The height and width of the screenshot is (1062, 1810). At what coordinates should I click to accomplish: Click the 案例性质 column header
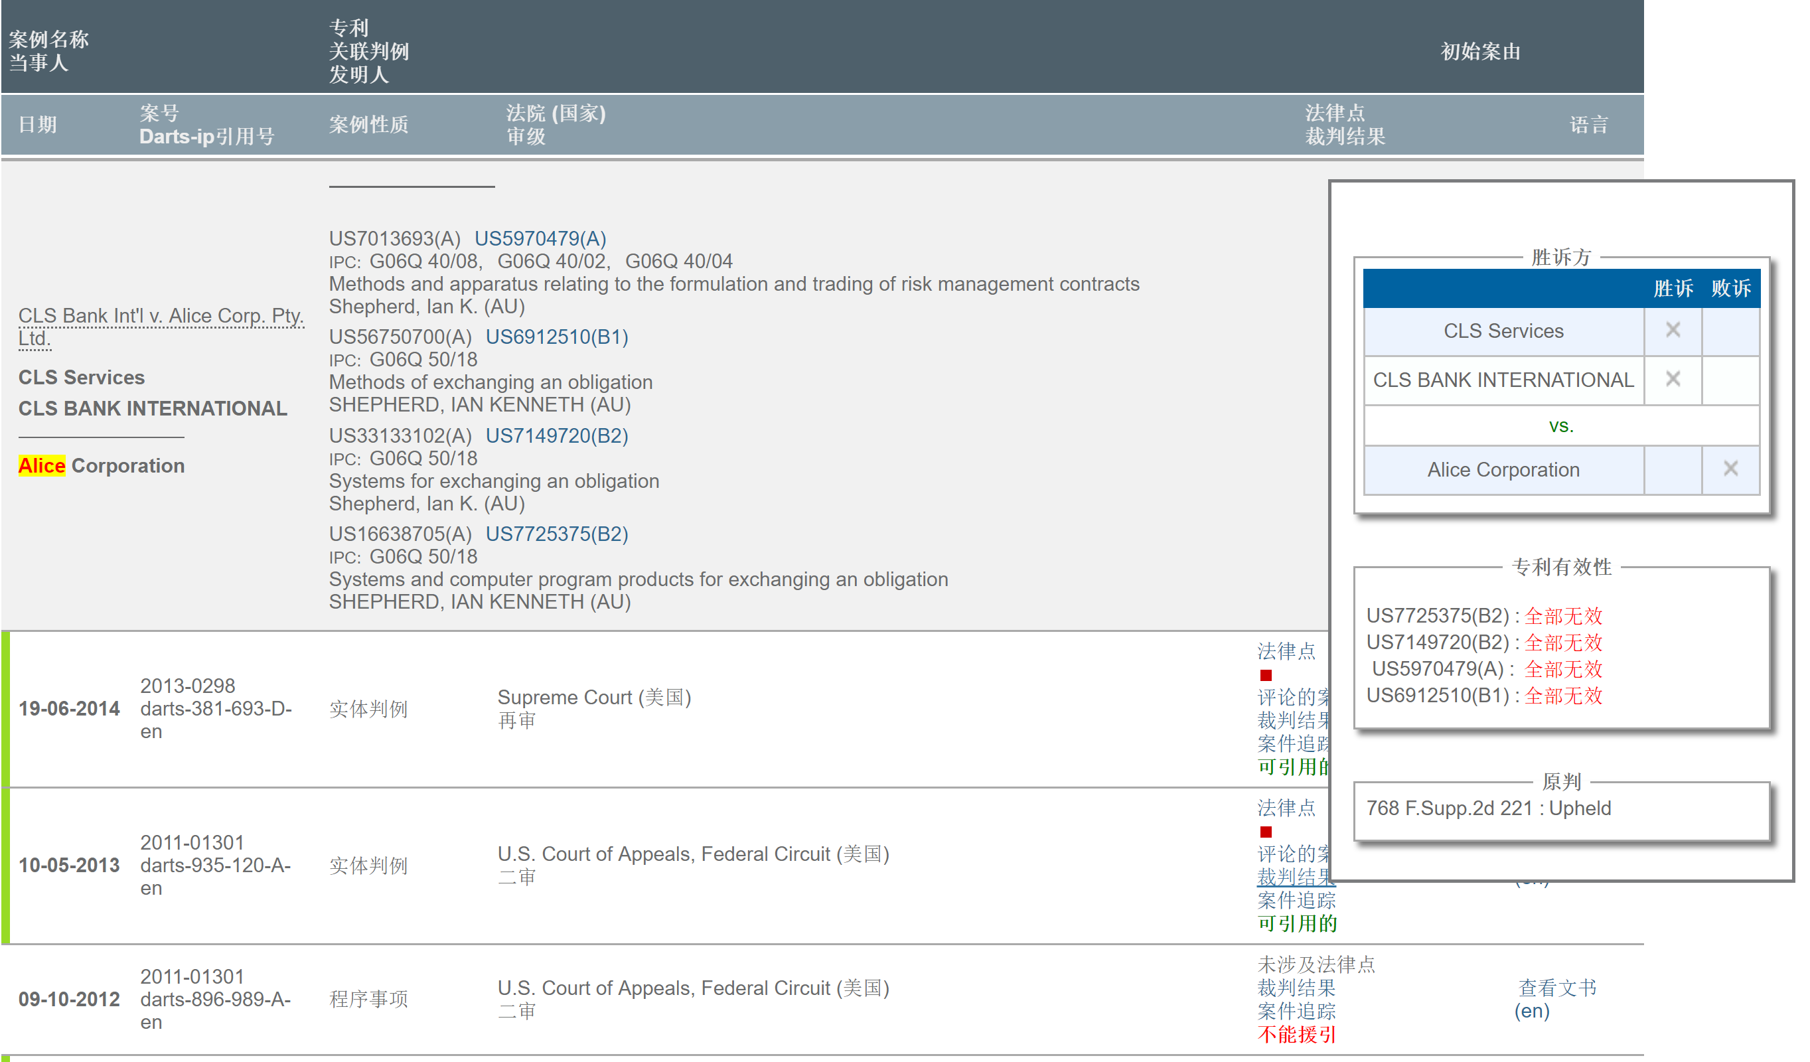pos(369,125)
